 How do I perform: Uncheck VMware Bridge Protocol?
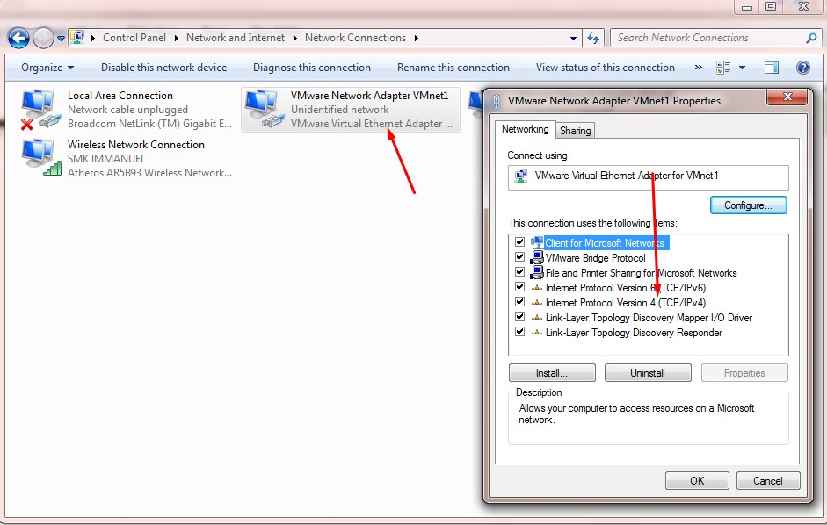click(519, 256)
